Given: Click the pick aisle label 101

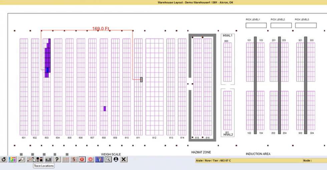Looking at the screenshot, I should click(x=249, y=40).
